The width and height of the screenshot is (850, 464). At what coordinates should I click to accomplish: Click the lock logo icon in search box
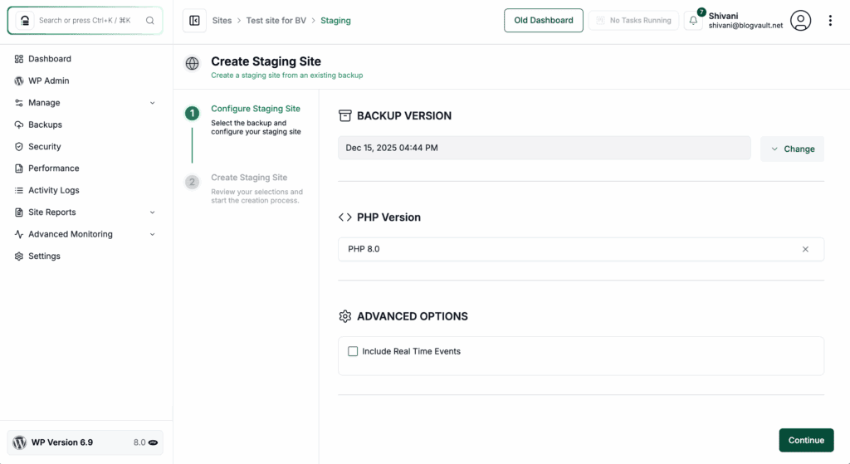(x=25, y=21)
